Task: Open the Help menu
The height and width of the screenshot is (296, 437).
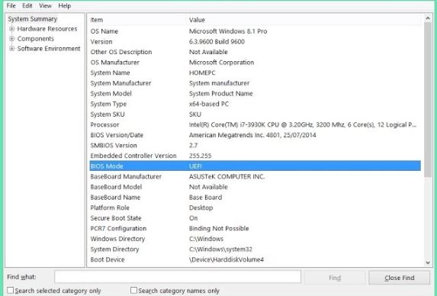Action: point(64,5)
